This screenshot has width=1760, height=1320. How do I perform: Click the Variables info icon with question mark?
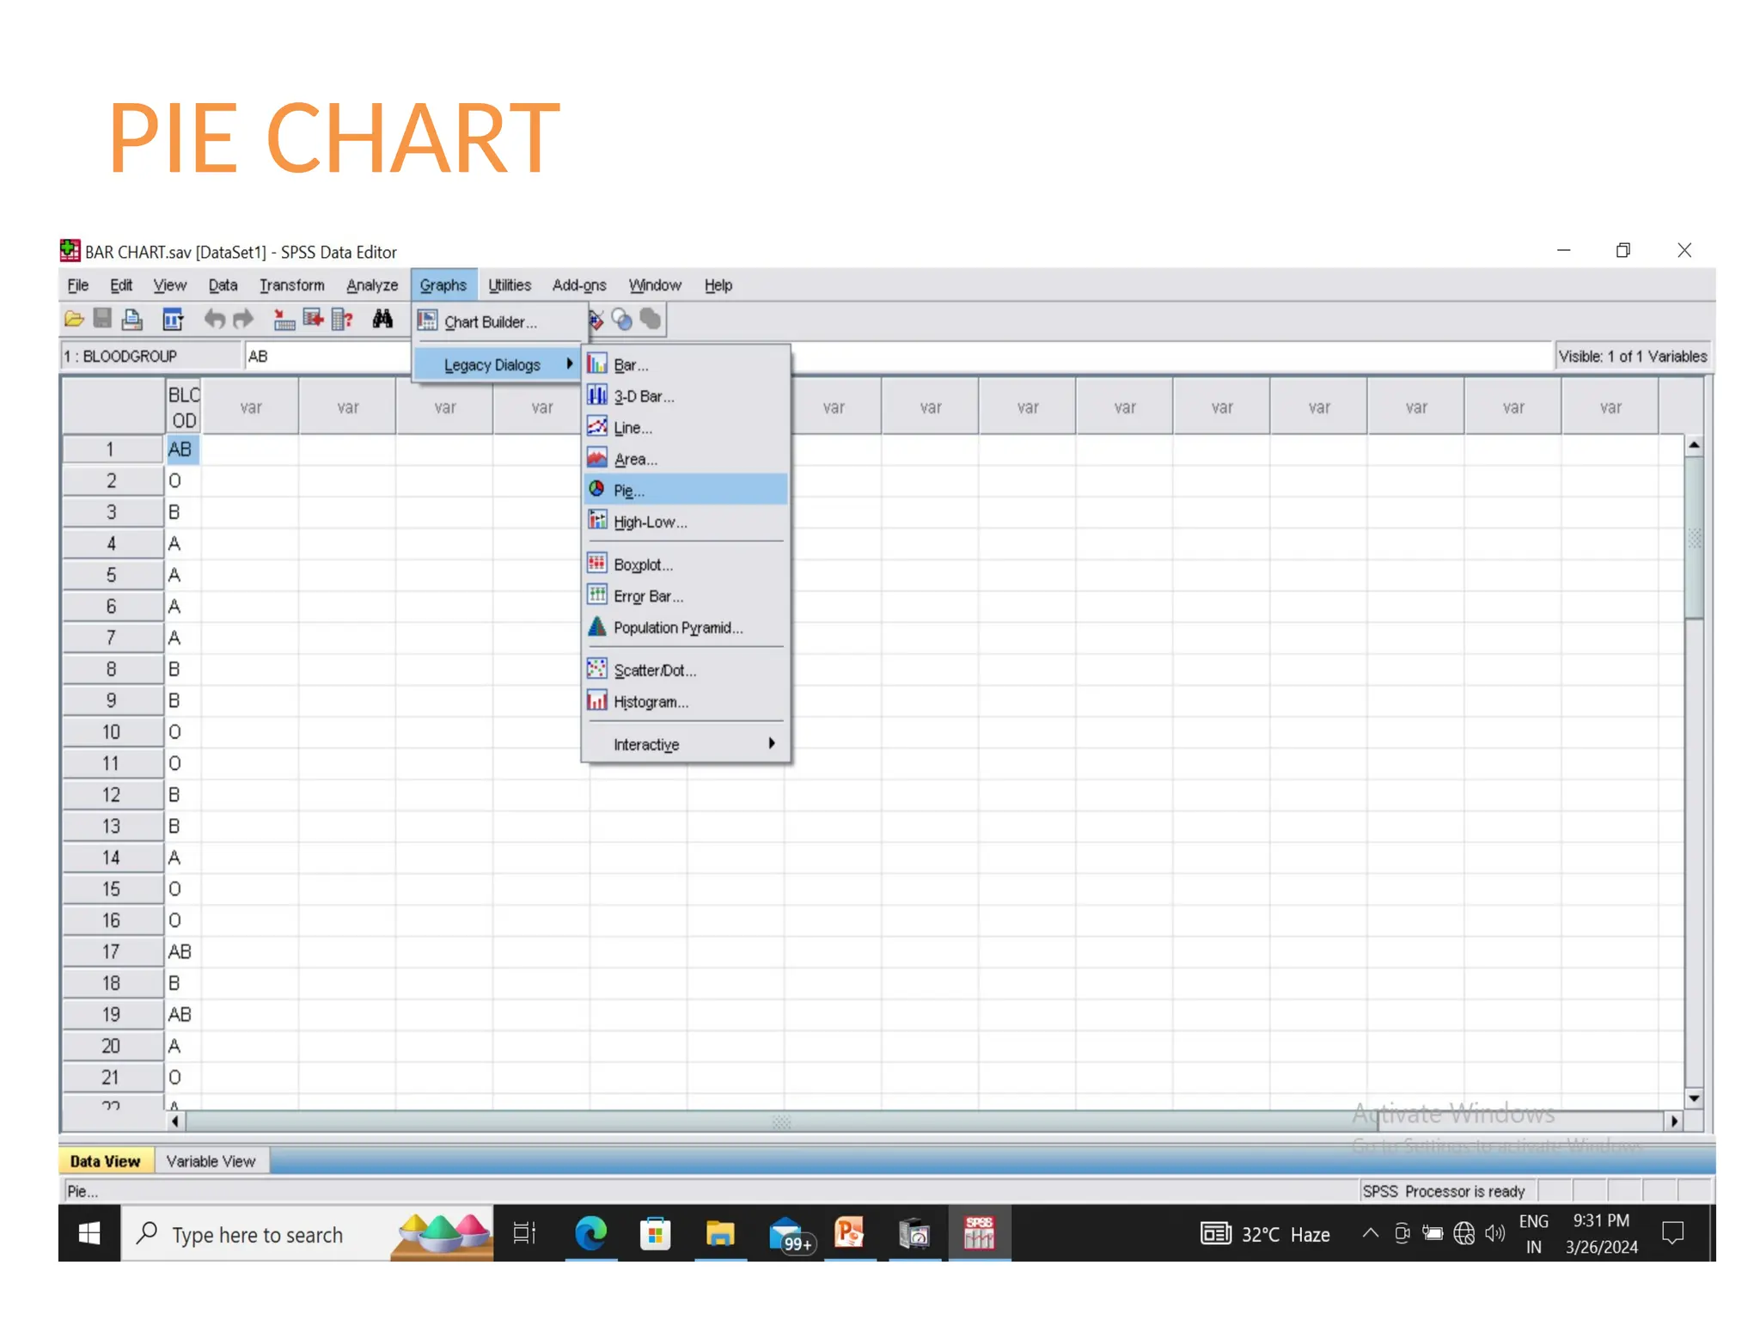tap(342, 320)
